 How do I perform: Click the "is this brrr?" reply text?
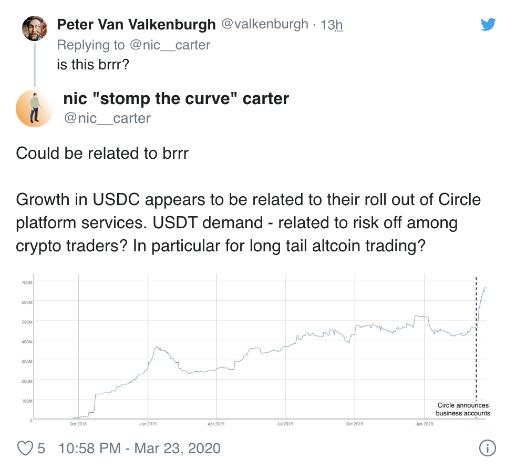[93, 65]
